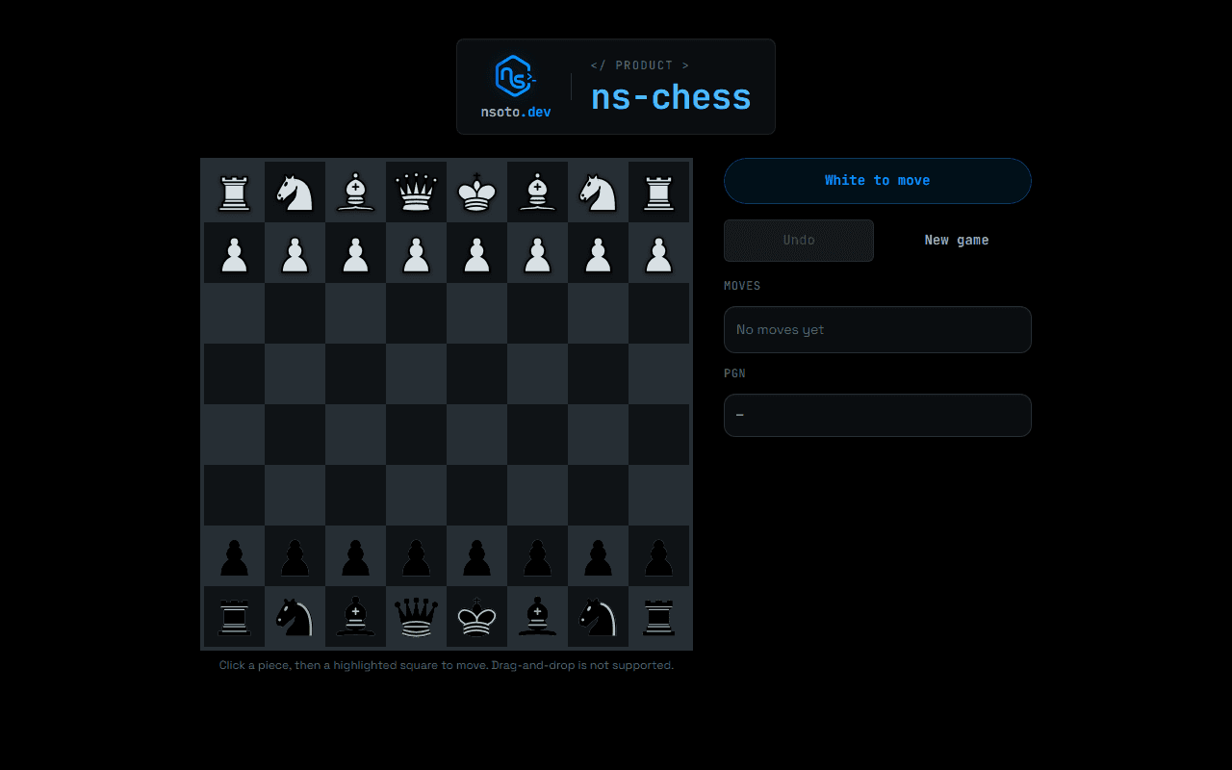Select the dark pawn above the bottom-left rook

[x=234, y=556]
